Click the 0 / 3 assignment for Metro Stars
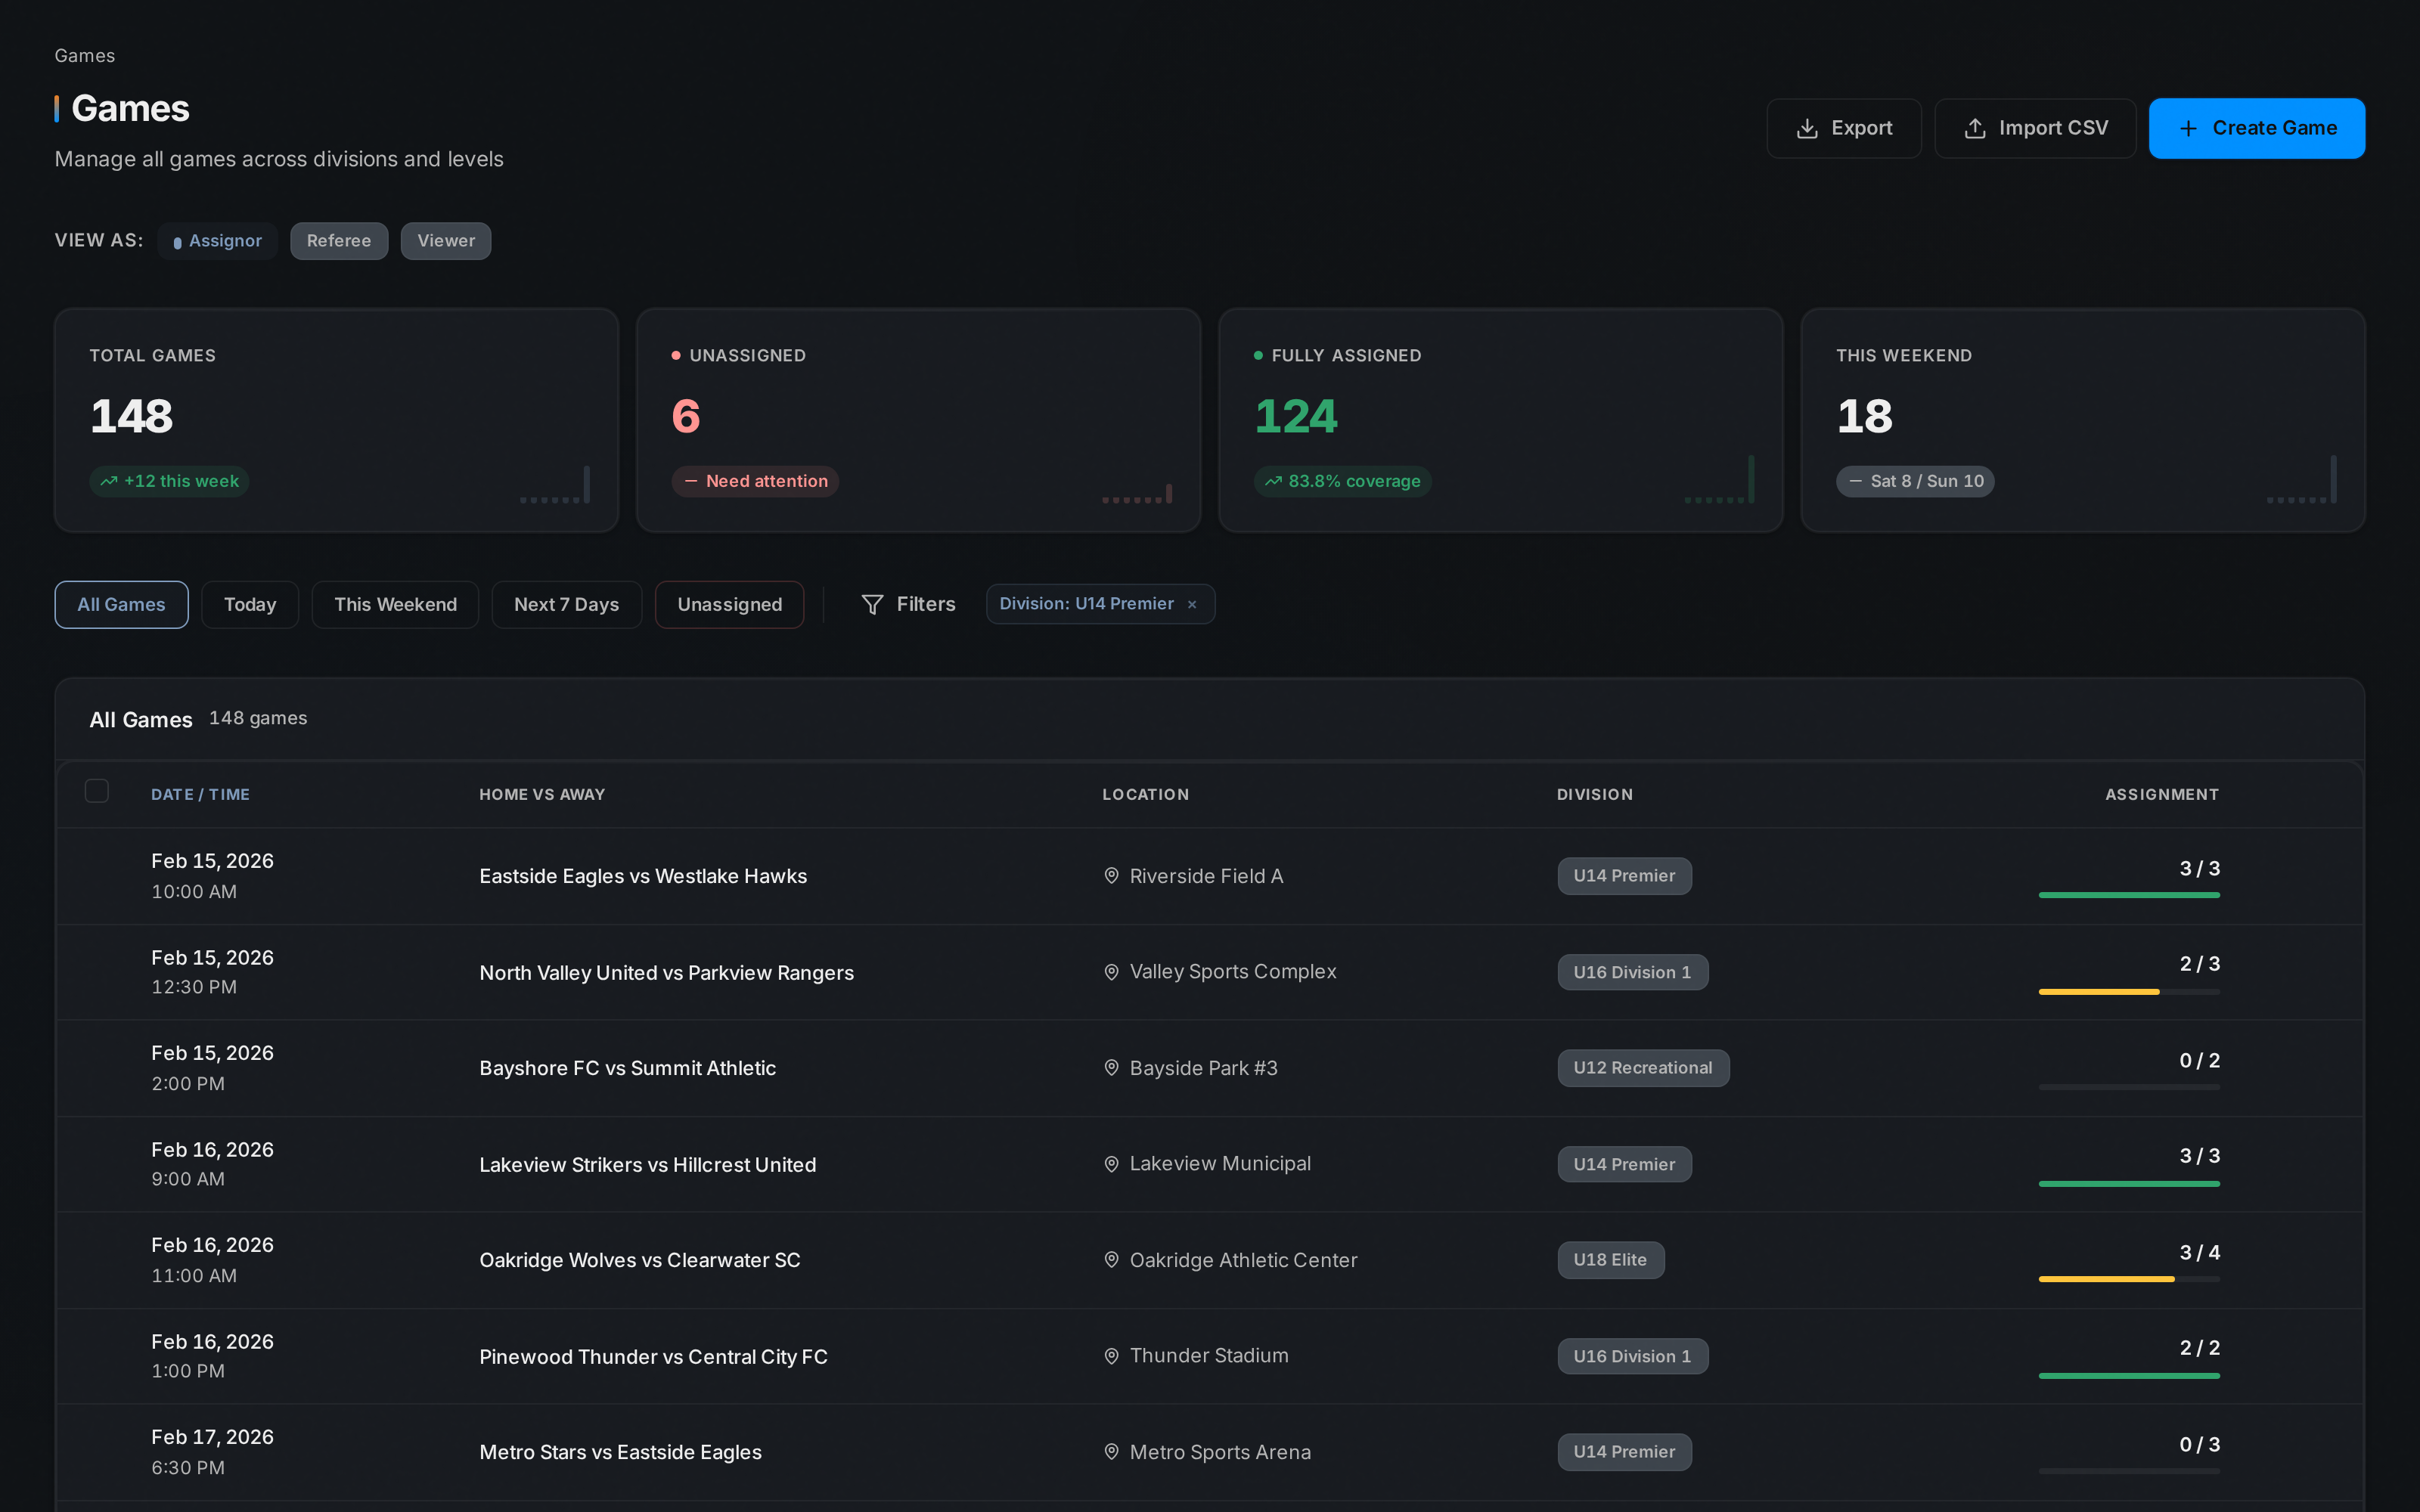The height and width of the screenshot is (1512, 2420). tap(2199, 1444)
